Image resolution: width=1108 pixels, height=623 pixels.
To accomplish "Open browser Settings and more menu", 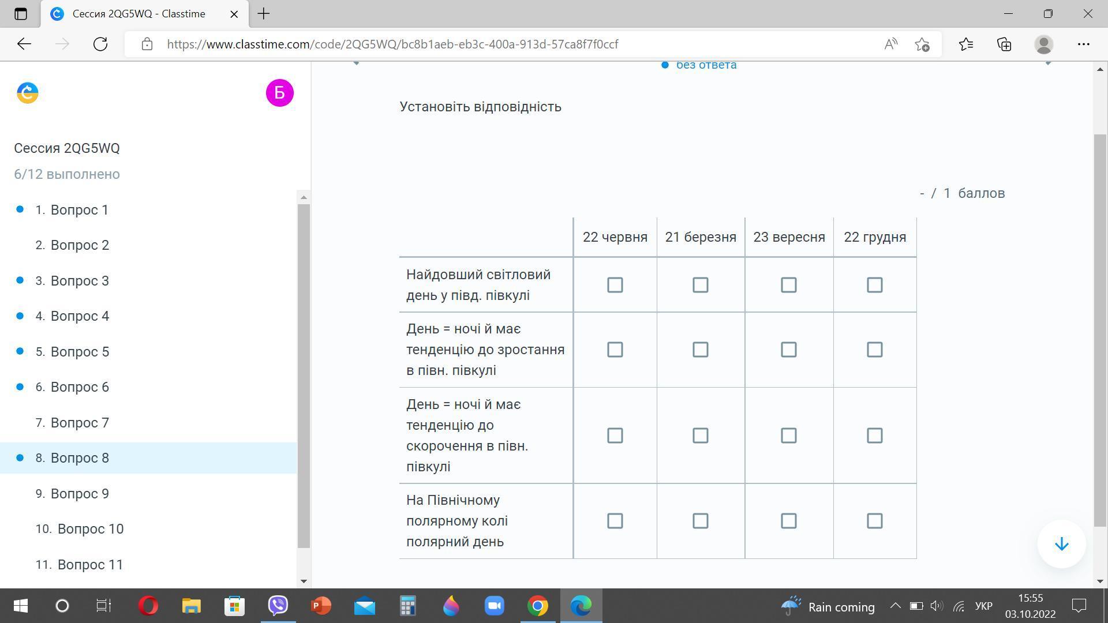I will (1083, 44).
